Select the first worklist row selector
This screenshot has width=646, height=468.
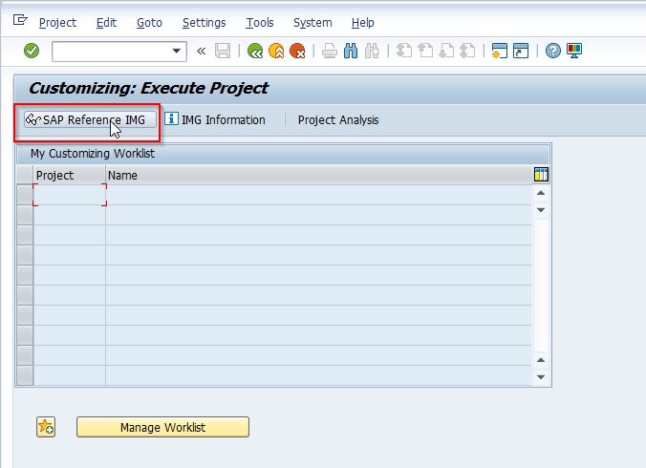25,195
